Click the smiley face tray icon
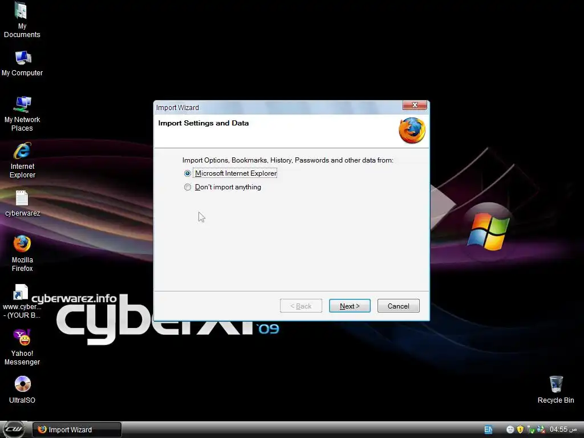Screen dimensions: 584x438 click(510, 429)
